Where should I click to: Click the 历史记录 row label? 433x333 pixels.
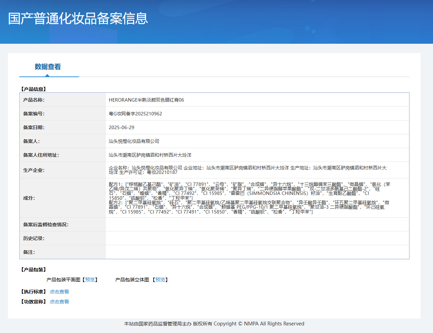tap(34, 238)
